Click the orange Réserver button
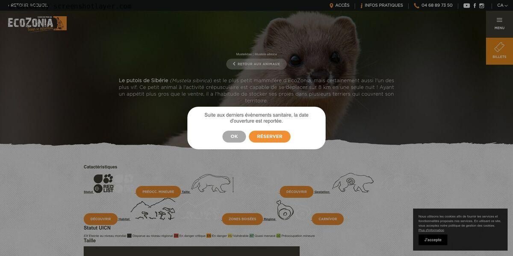 (x=270, y=137)
